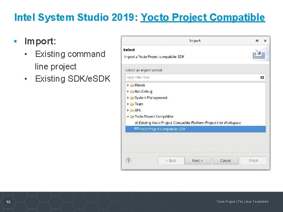Click the Finish button

click(254, 161)
